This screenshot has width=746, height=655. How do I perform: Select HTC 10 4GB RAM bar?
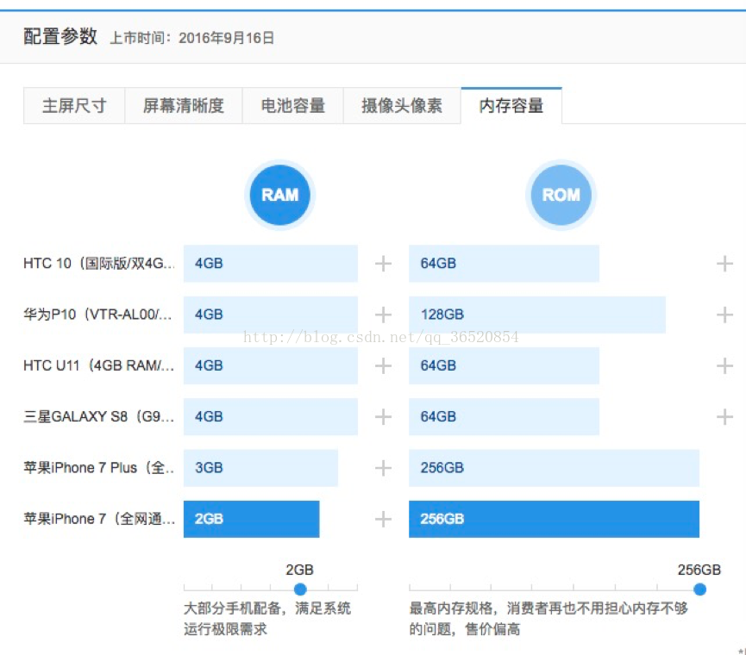271,264
